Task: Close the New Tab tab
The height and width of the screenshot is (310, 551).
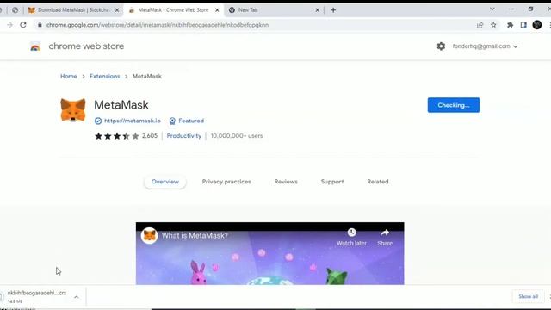Action: (318, 10)
